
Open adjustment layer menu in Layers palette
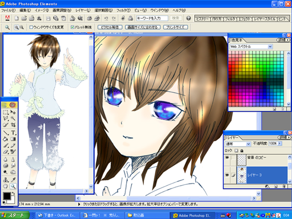pos(267,186)
